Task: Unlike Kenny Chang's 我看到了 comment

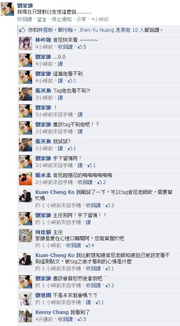Action: click(x=65, y=319)
